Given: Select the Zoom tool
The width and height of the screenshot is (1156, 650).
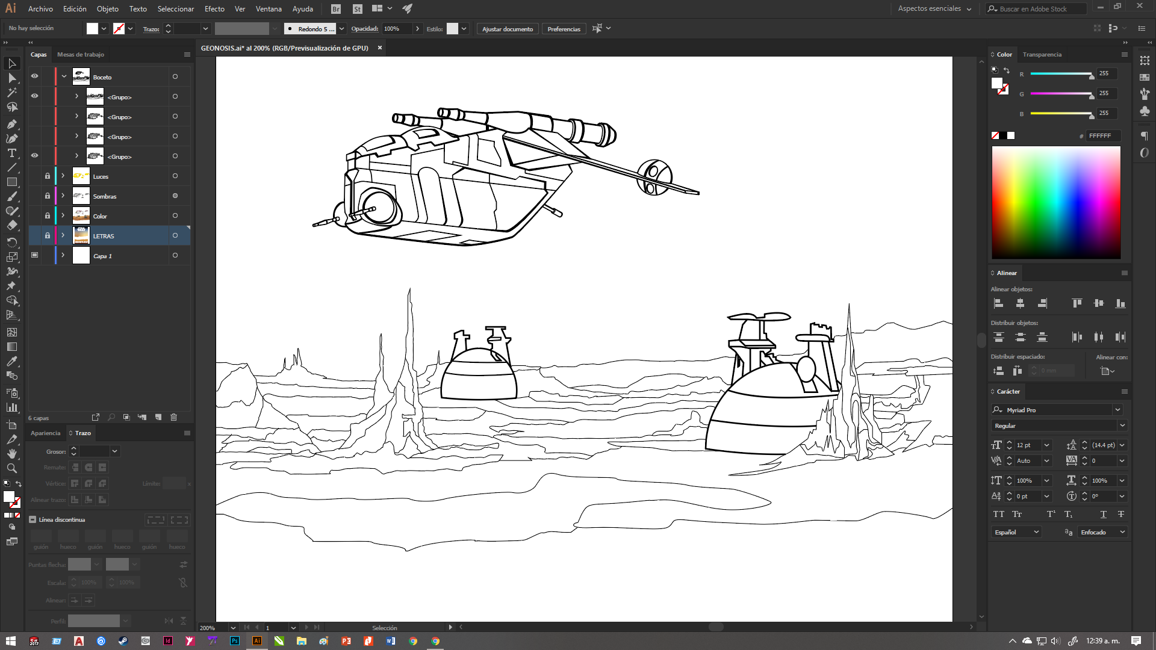Looking at the screenshot, I should 11,468.
